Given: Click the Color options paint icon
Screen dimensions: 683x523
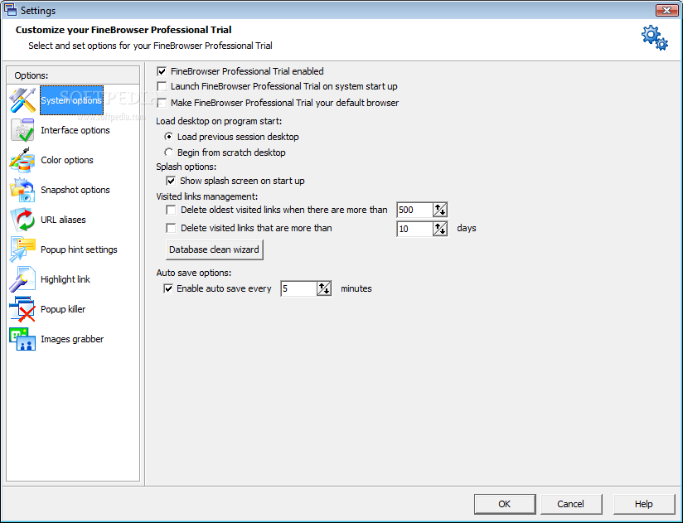Looking at the screenshot, I should tap(22, 160).
